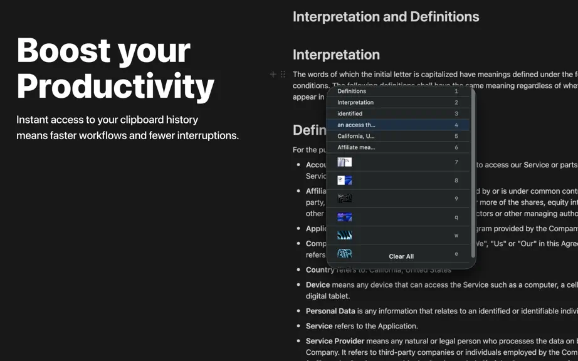The height and width of the screenshot is (361, 578).
Task: Select the blue-and-white image clip numbered 8
Action: pos(399,180)
